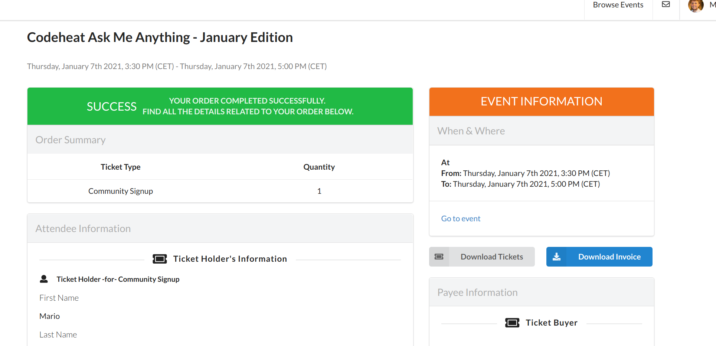Click the Community Signup ticket type cell

121,191
